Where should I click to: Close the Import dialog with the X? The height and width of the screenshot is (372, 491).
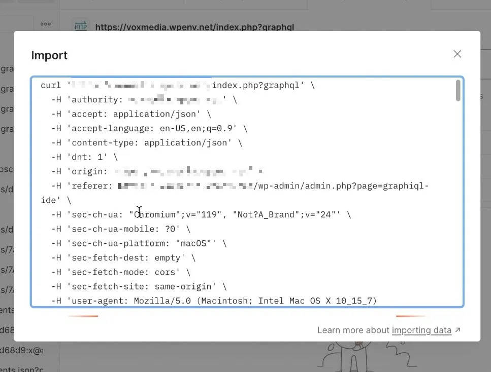[x=457, y=54]
